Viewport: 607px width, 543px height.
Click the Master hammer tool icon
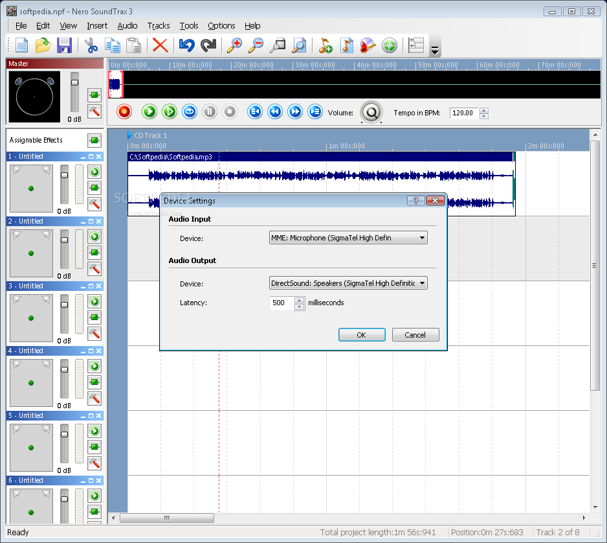(x=94, y=111)
